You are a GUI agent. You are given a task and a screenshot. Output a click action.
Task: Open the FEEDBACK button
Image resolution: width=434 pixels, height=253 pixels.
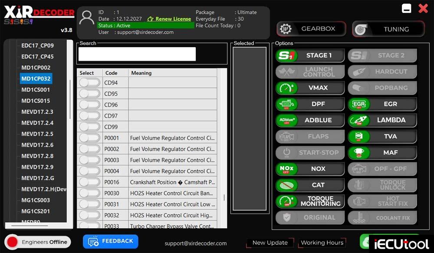pyautogui.click(x=110, y=241)
